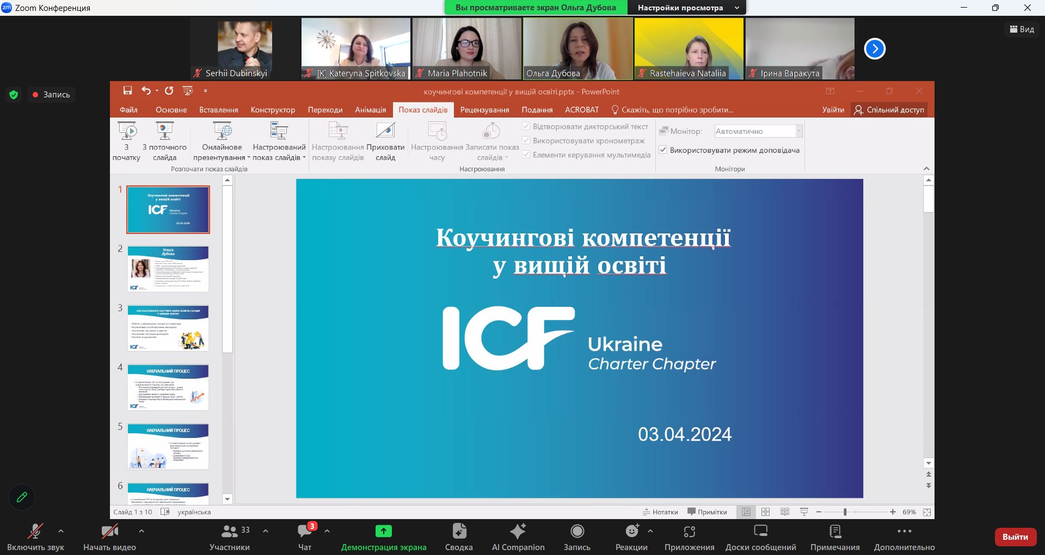Switch to the Review ribbon tab
This screenshot has height=555, width=1045.
pos(485,110)
